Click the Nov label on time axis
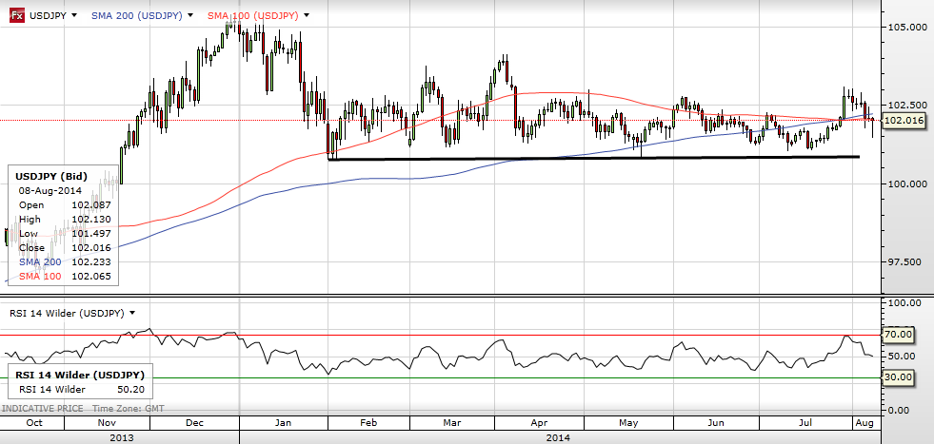Viewport: 934px width, 444px height. pyautogui.click(x=106, y=422)
